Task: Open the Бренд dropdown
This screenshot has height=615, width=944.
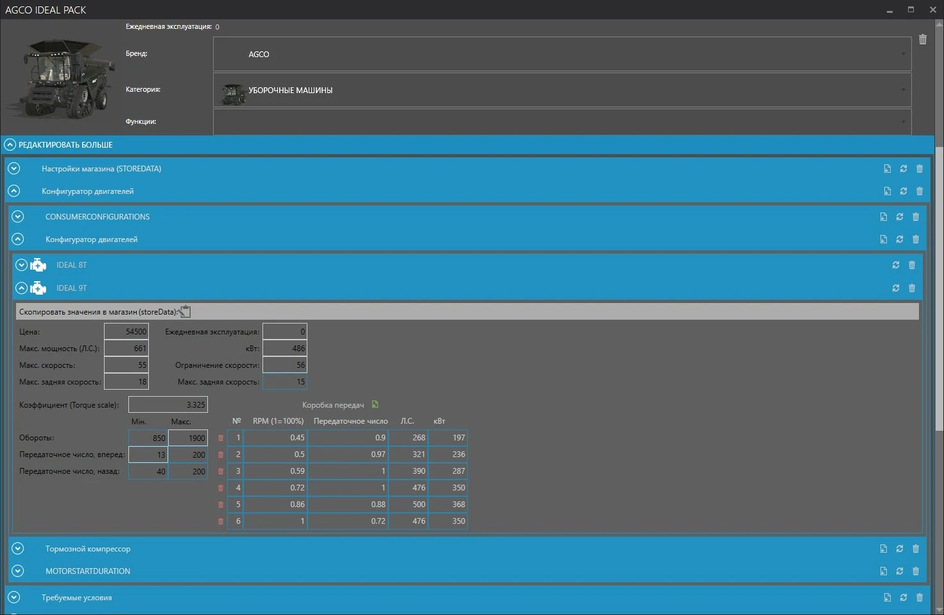Action: point(903,54)
